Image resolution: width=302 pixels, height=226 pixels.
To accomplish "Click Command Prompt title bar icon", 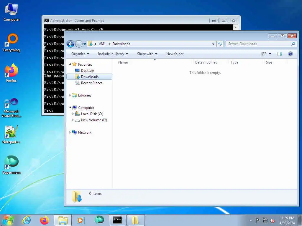I will (46, 21).
